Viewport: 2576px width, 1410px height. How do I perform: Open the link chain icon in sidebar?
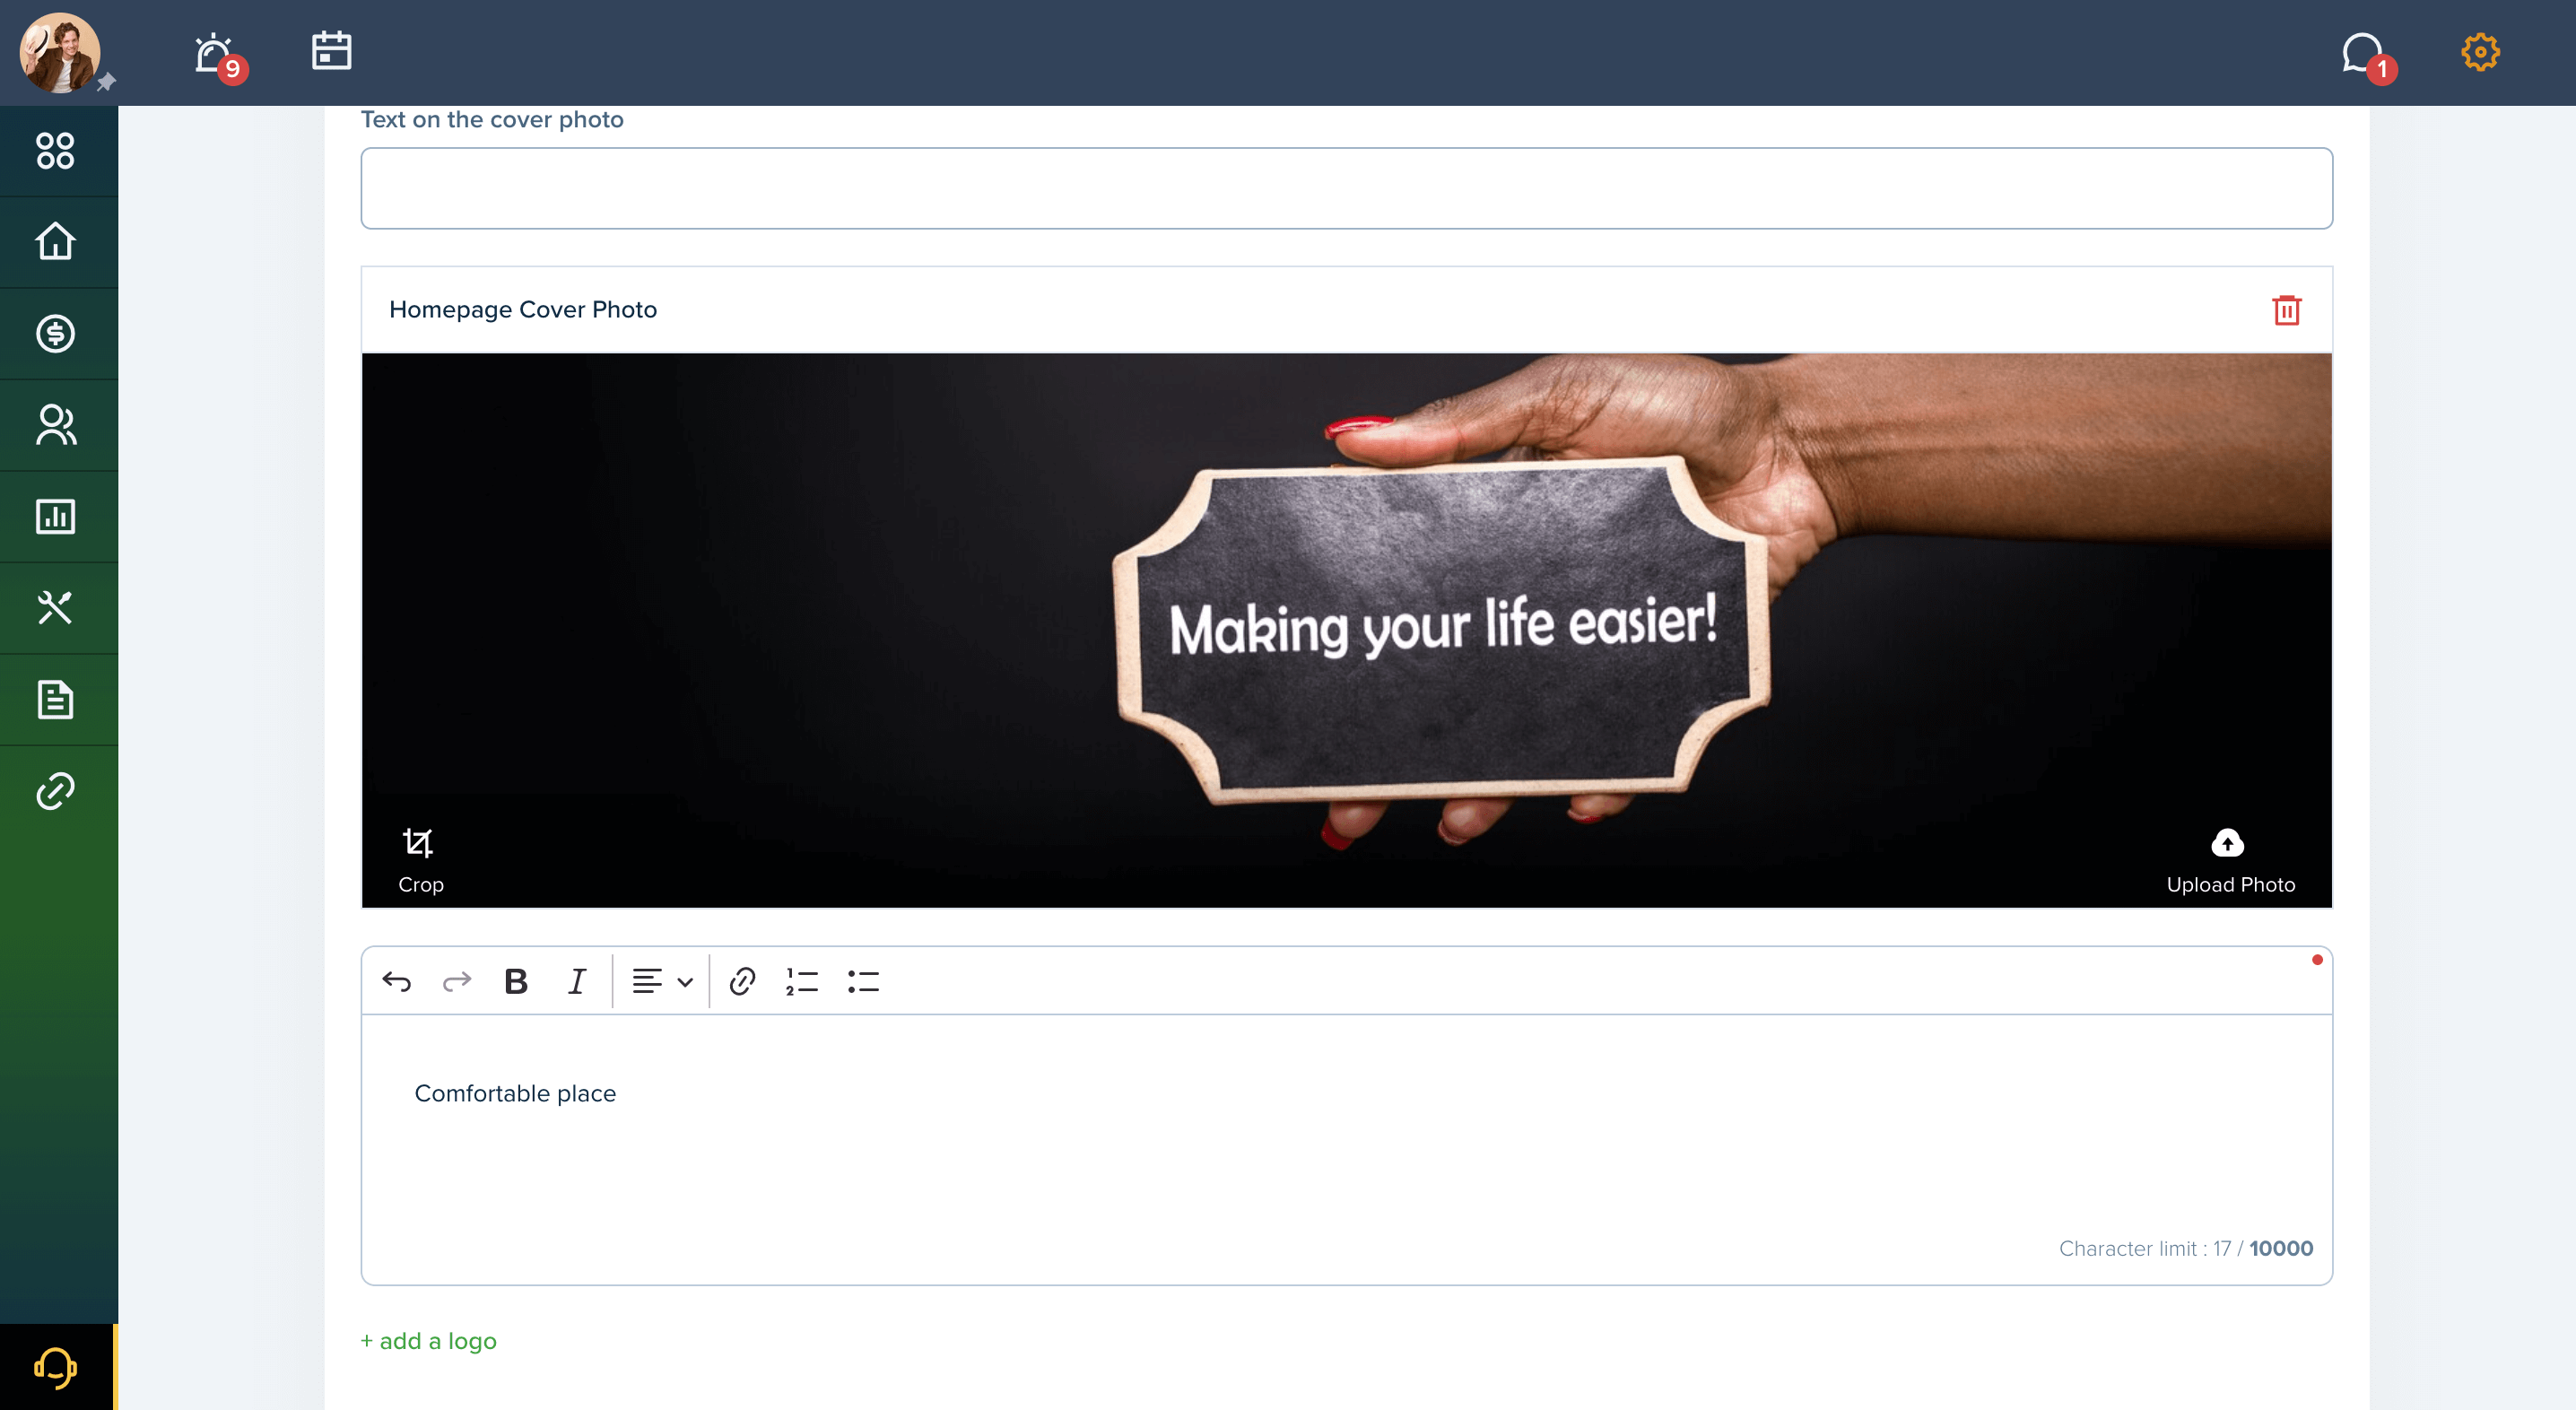coord(55,791)
